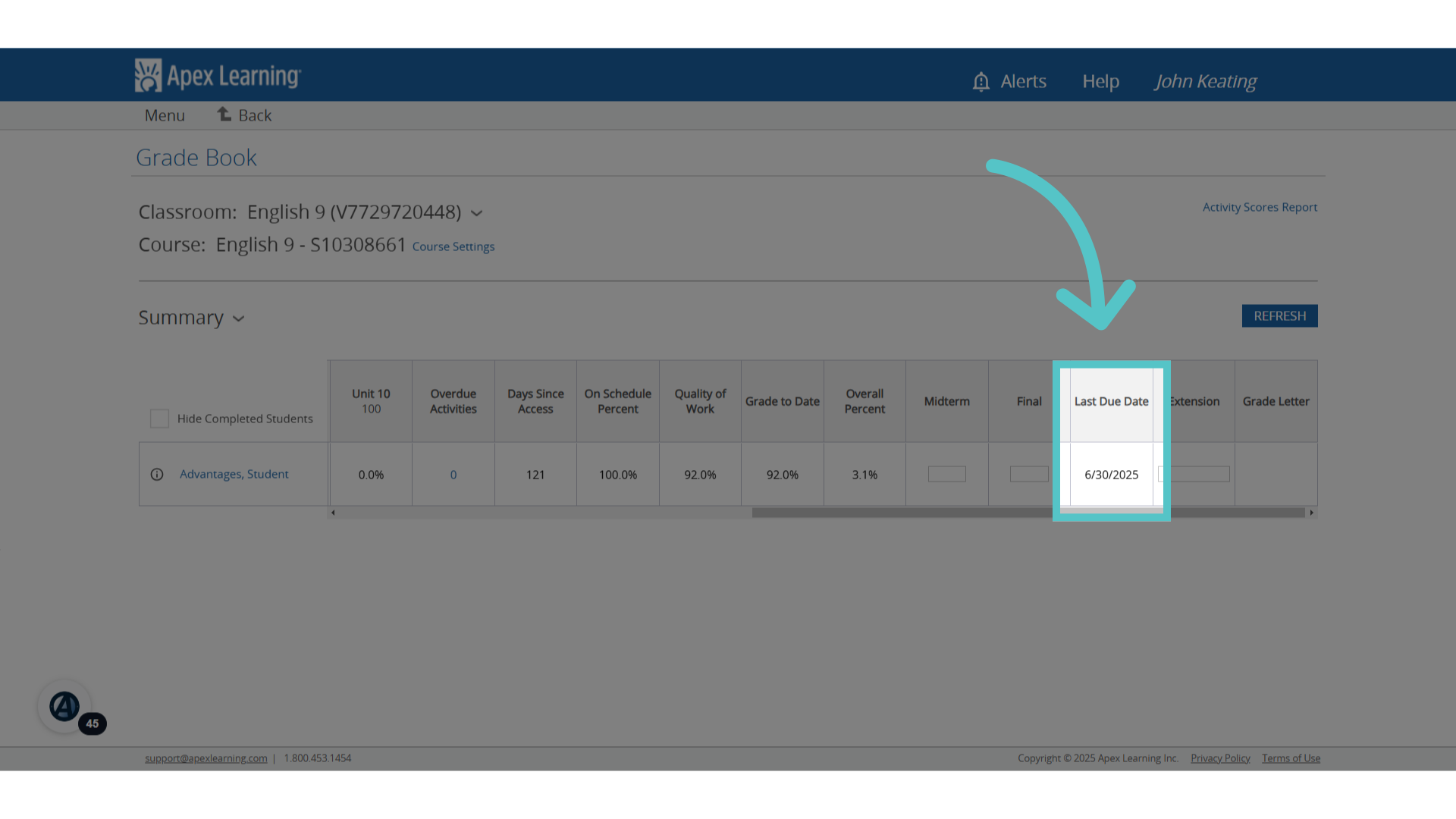Click the Grade to Date header
1456x819 pixels.
click(782, 401)
